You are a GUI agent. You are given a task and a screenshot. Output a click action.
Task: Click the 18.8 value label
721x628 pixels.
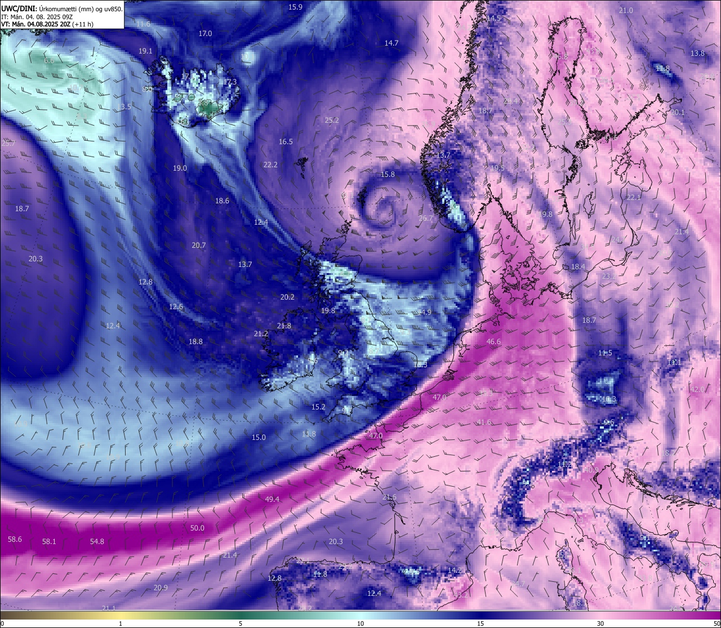[x=195, y=341]
